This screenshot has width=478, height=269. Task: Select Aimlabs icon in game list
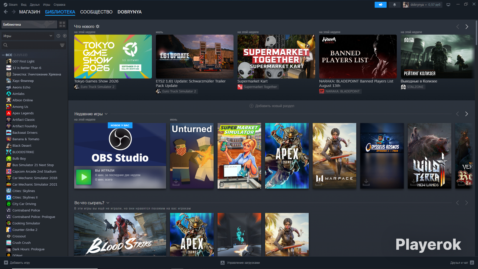(x=9, y=94)
